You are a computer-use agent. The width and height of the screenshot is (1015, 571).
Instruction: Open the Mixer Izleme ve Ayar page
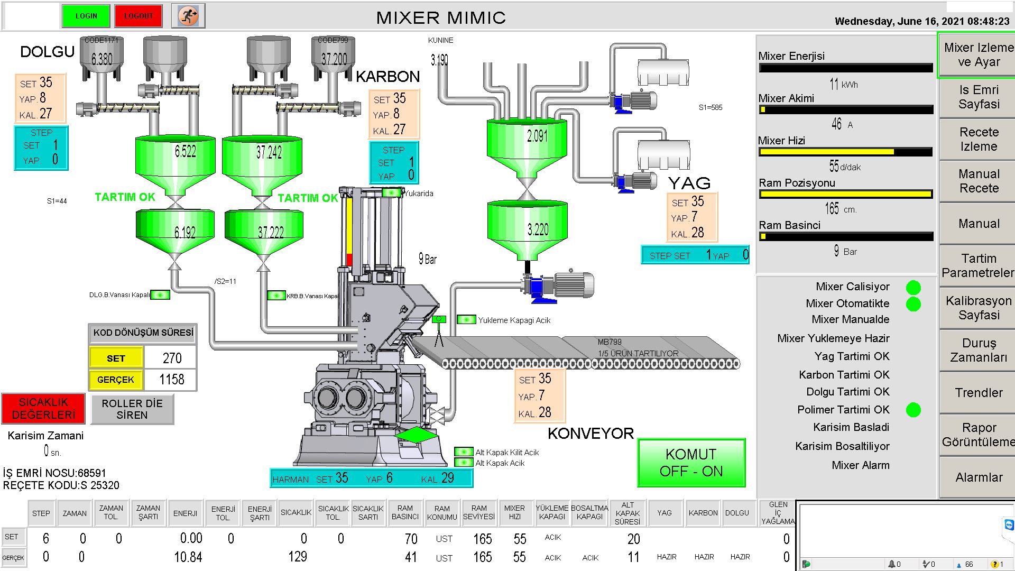[978, 55]
